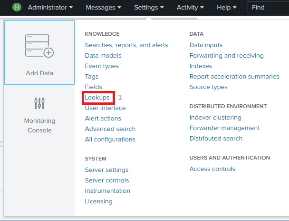This screenshot has width=289, height=221.
Task: Collapse the Settings menu
Action: coord(149,8)
